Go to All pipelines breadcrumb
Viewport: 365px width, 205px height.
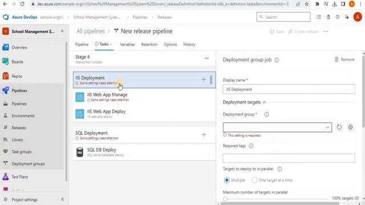coord(91,31)
